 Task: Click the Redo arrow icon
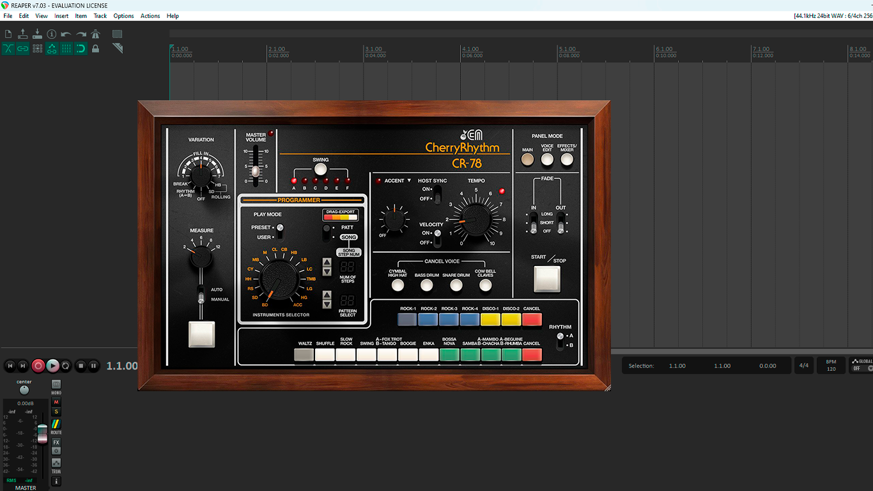[x=81, y=34]
